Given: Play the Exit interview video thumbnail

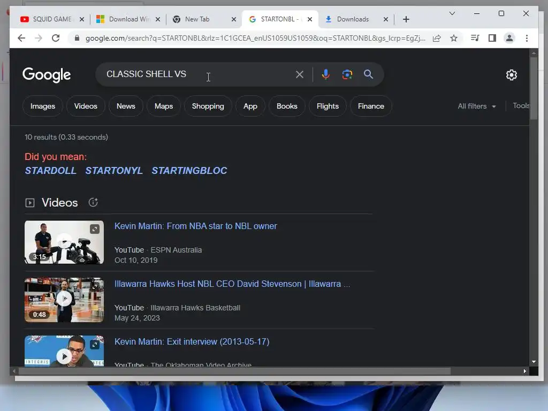Looking at the screenshot, I should pos(64,351).
